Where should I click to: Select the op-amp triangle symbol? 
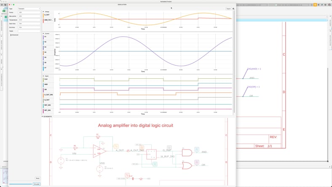pyautogui.click(x=99, y=150)
